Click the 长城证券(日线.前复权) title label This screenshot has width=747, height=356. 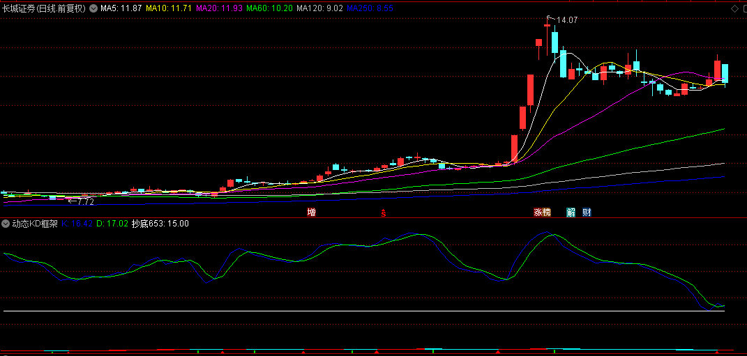pos(44,8)
